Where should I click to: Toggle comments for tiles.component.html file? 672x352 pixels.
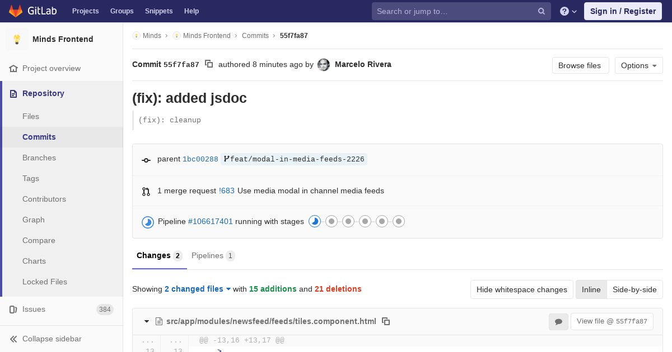(x=558, y=321)
